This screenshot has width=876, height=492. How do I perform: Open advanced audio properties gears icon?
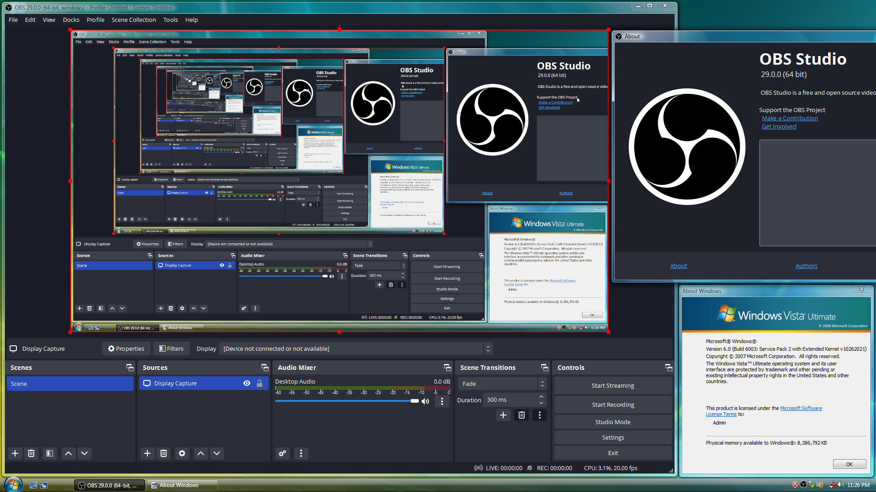pyautogui.click(x=282, y=453)
